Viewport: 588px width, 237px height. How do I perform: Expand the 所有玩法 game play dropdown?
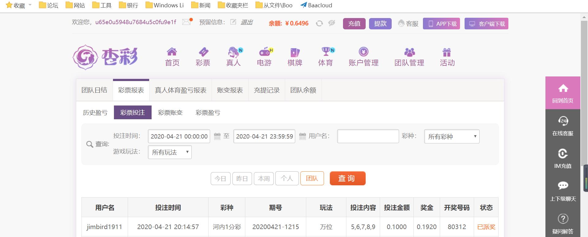pyautogui.click(x=170, y=152)
